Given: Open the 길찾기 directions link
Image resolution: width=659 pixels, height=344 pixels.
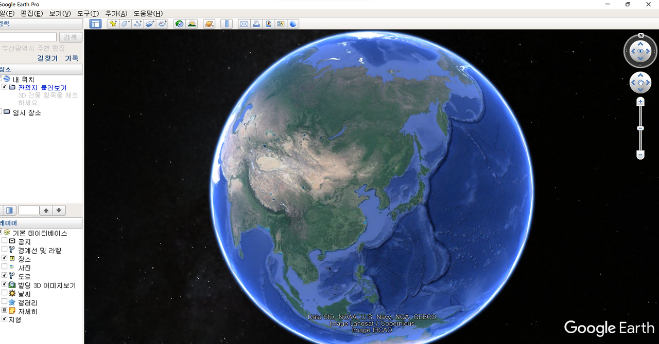Looking at the screenshot, I should [x=47, y=59].
